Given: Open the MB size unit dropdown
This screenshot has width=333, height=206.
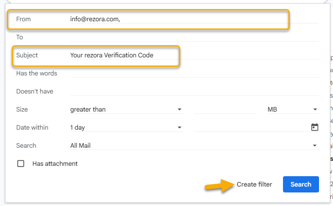Looking at the screenshot, I should click(293, 109).
